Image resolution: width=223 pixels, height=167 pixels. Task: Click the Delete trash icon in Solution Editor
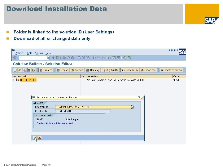coord(29,70)
